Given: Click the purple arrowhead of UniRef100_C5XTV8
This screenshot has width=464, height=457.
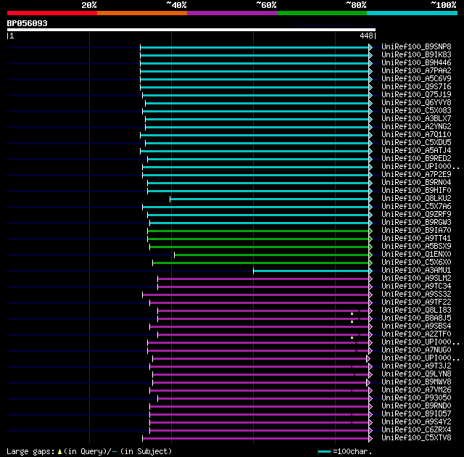Looking at the screenshot, I should coord(370,439).
